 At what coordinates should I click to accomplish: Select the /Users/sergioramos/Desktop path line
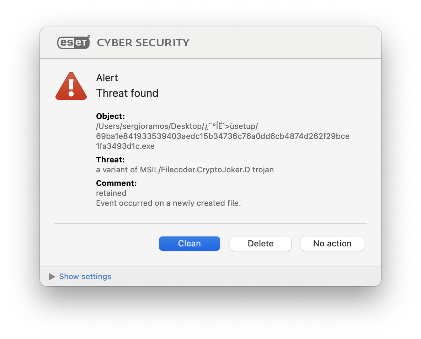(x=177, y=126)
